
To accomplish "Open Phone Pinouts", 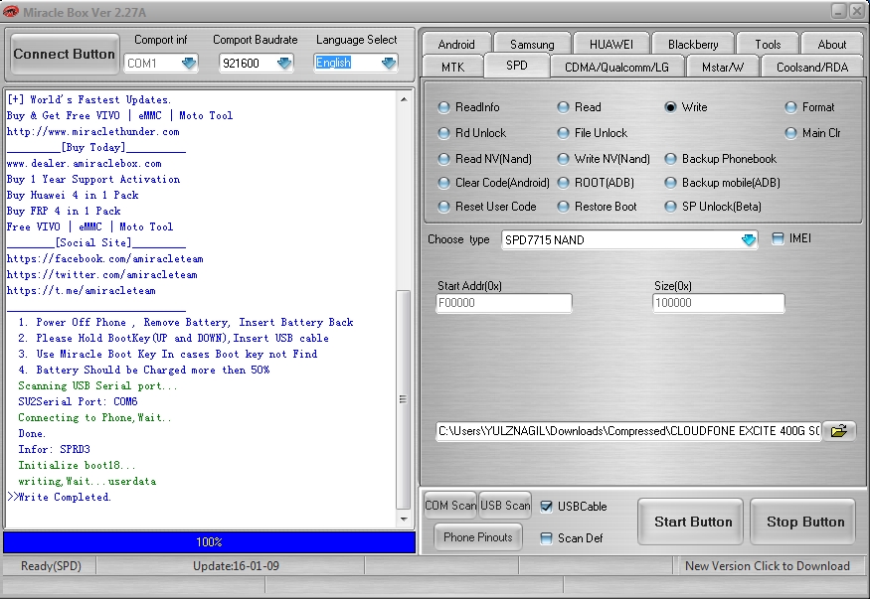I will click(477, 537).
